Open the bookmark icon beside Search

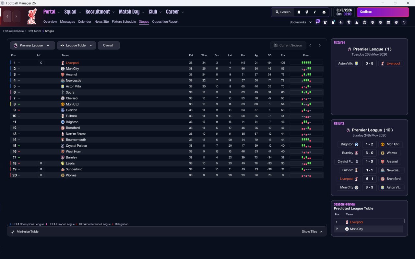click(x=299, y=12)
